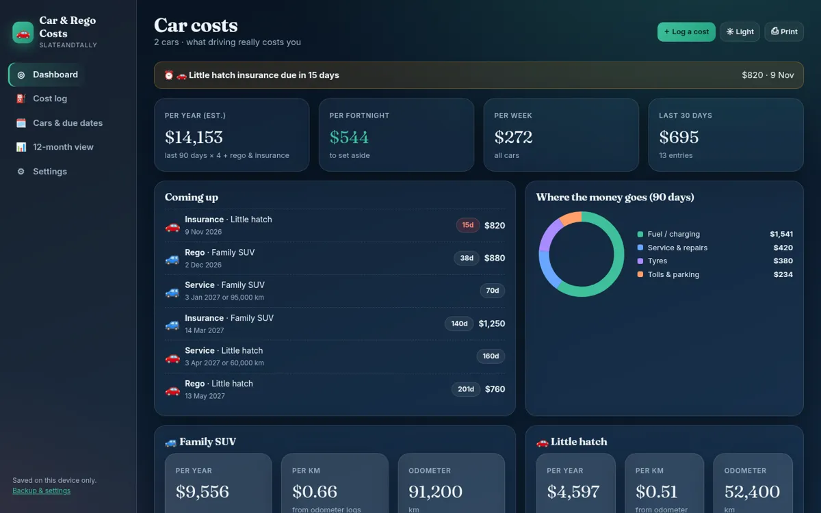Open the Backup & settings link

tap(41, 490)
